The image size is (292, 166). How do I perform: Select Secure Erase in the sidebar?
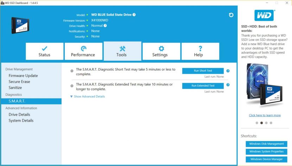tap(19, 82)
